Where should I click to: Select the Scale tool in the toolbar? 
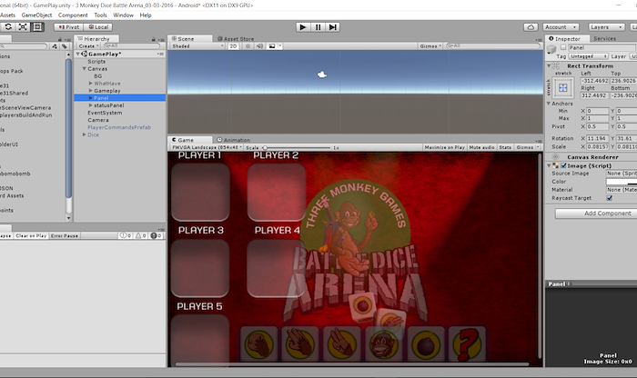click(23, 26)
